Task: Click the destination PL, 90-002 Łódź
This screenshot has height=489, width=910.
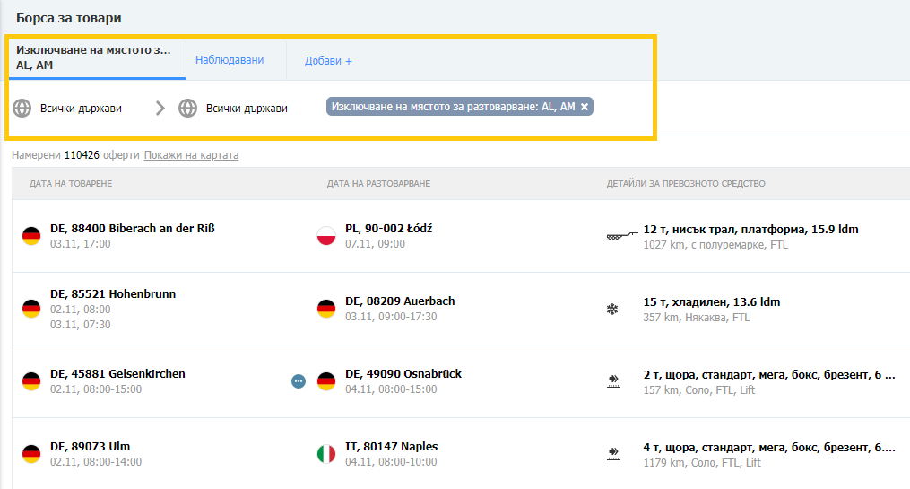Action: click(x=388, y=228)
